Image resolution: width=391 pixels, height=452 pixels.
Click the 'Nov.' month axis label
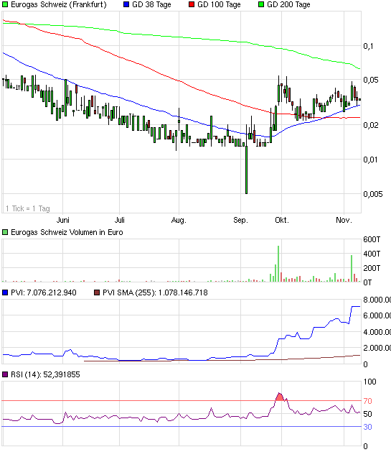[344, 220]
